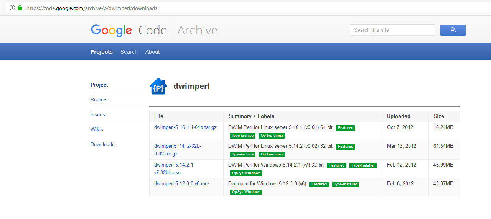Viewport: 491px width, 219px height.
Task: Click the 'Feb 6, 2012' upload date
Action: (x=400, y=183)
